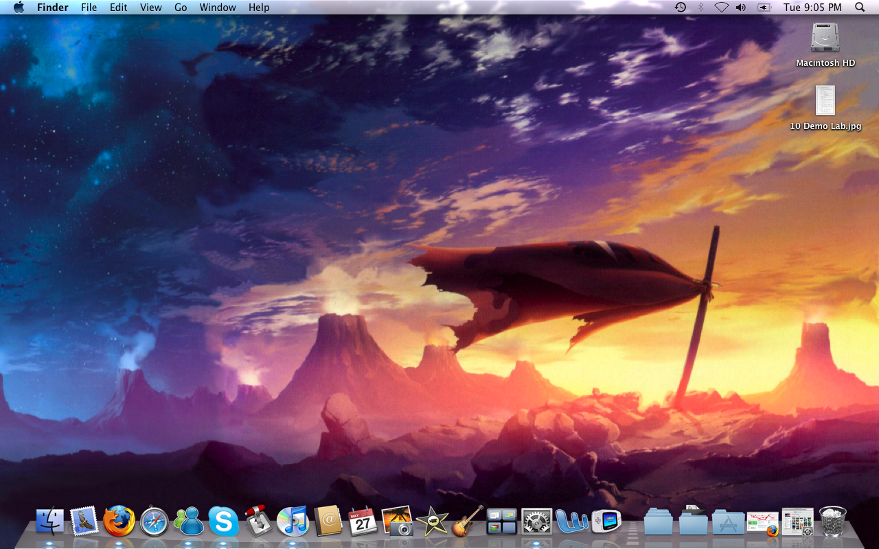Open the Transmission app in the Dock

click(x=258, y=522)
